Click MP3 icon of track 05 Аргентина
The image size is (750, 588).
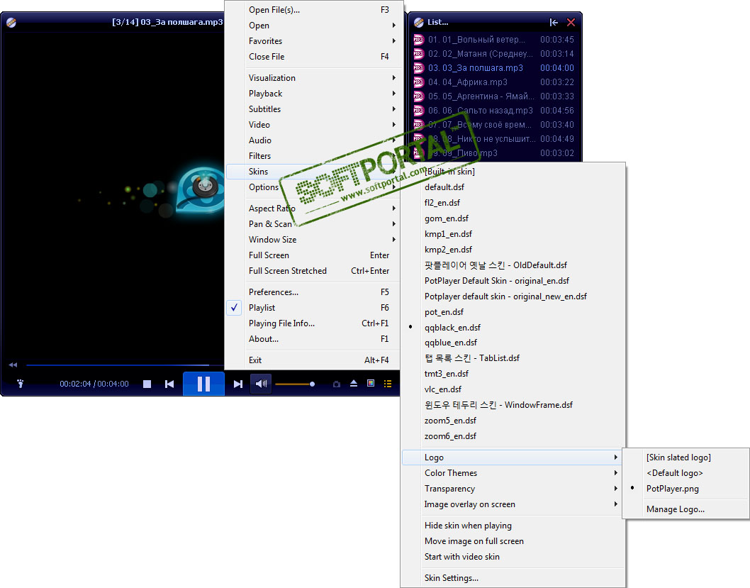pyautogui.click(x=418, y=96)
